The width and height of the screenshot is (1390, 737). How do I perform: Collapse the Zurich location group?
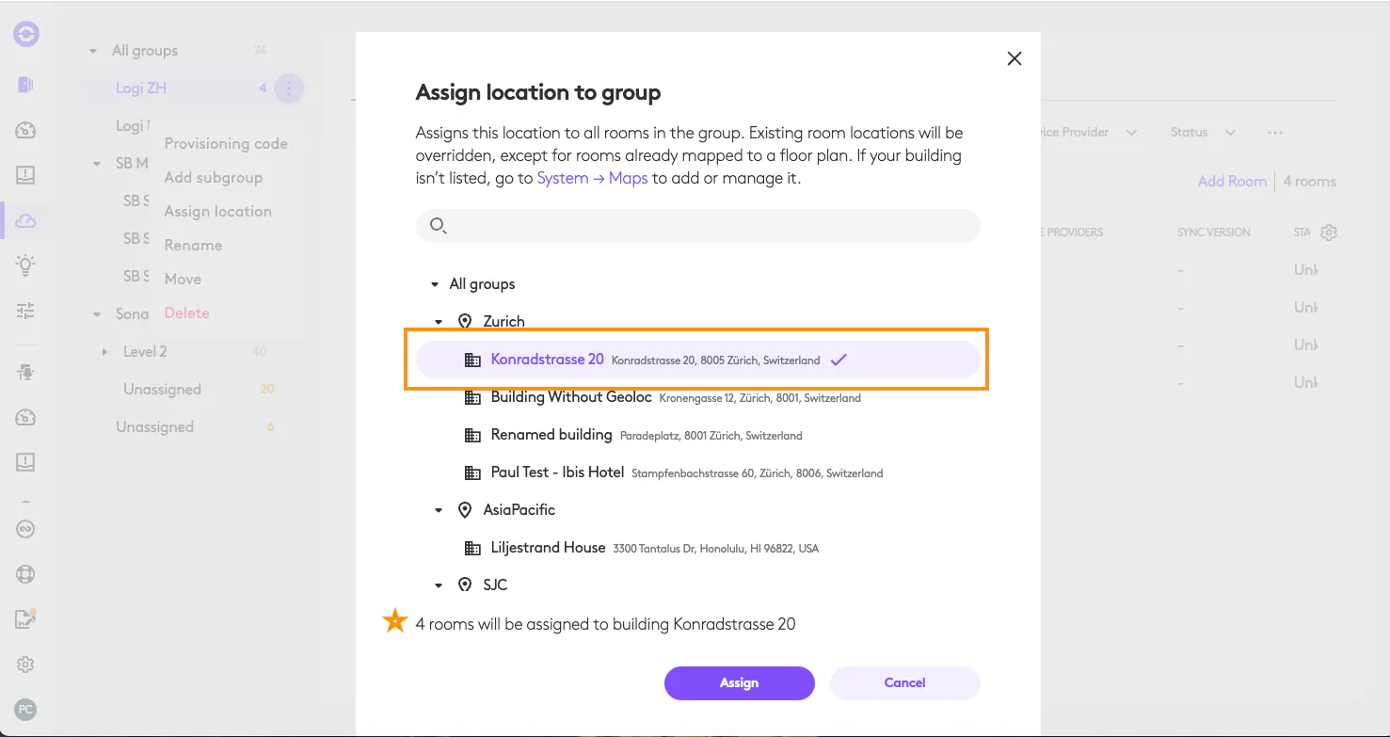coord(439,322)
